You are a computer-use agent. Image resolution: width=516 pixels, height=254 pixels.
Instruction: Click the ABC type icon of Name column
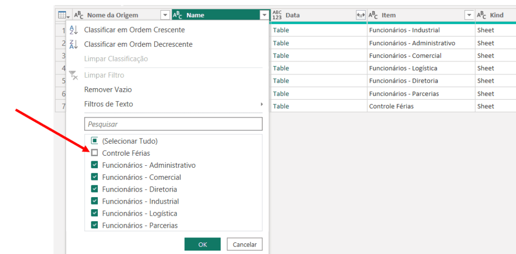coord(178,15)
